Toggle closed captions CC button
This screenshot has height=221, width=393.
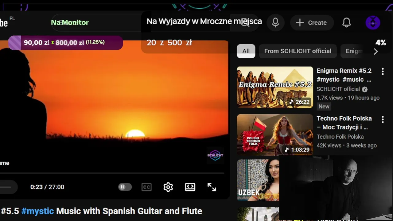(x=146, y=187)
